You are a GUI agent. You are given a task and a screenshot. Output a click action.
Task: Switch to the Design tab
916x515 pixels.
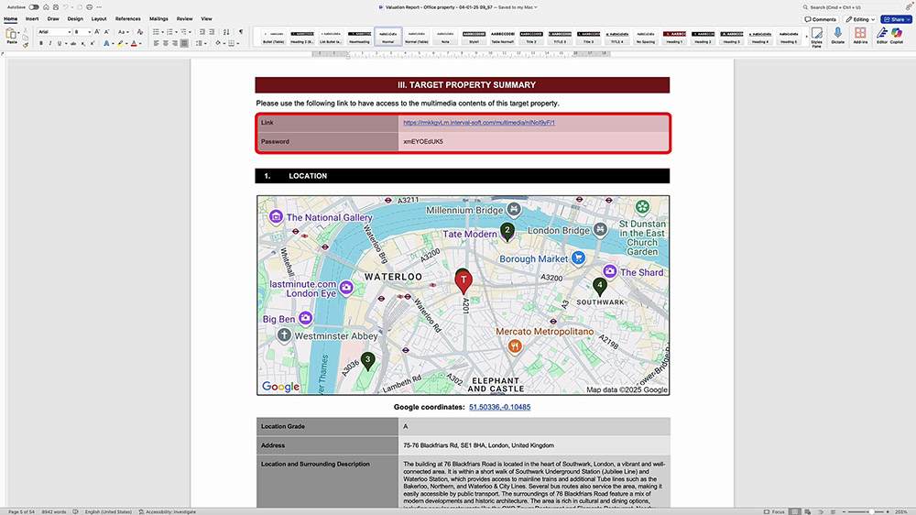[75, 18]
